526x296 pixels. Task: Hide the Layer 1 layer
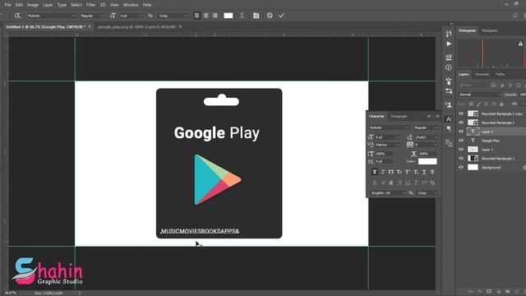click(x=461, y=150)
